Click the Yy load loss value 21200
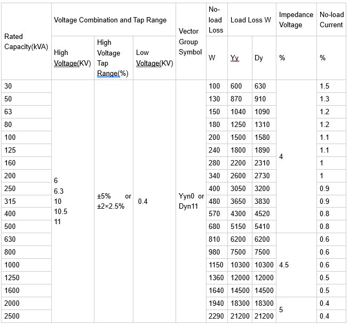The image size is (349, 325). [x=240, y=316]
